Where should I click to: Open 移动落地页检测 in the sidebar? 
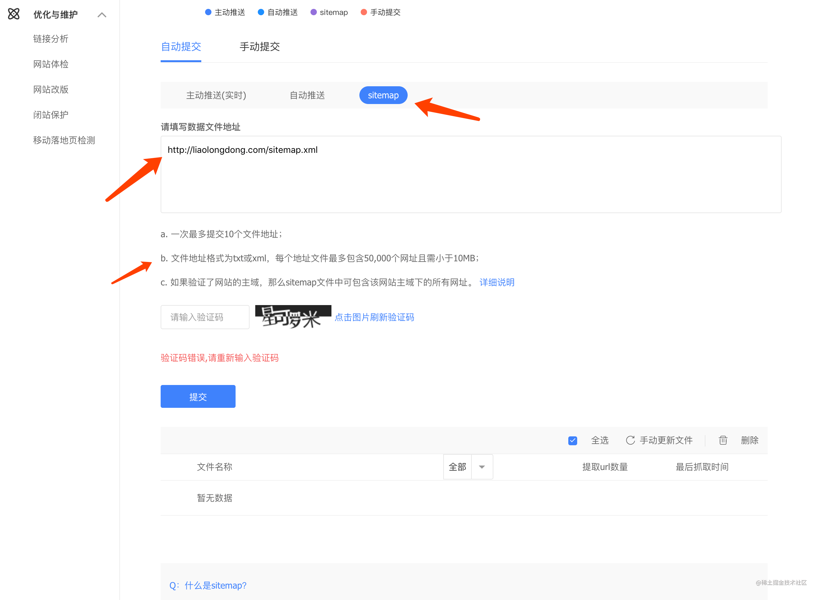click(64, 140)
